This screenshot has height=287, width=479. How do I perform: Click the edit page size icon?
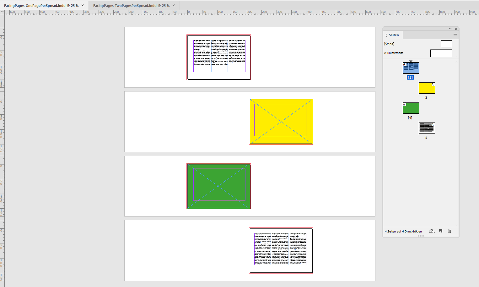pyautogui.click(x=432, y=231)
